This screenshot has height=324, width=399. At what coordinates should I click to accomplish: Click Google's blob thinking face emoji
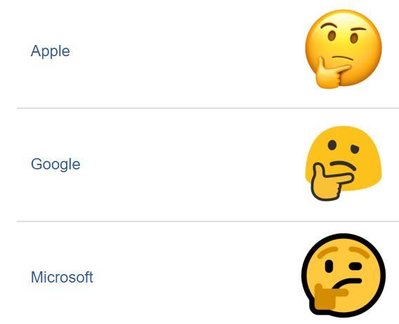344,163
